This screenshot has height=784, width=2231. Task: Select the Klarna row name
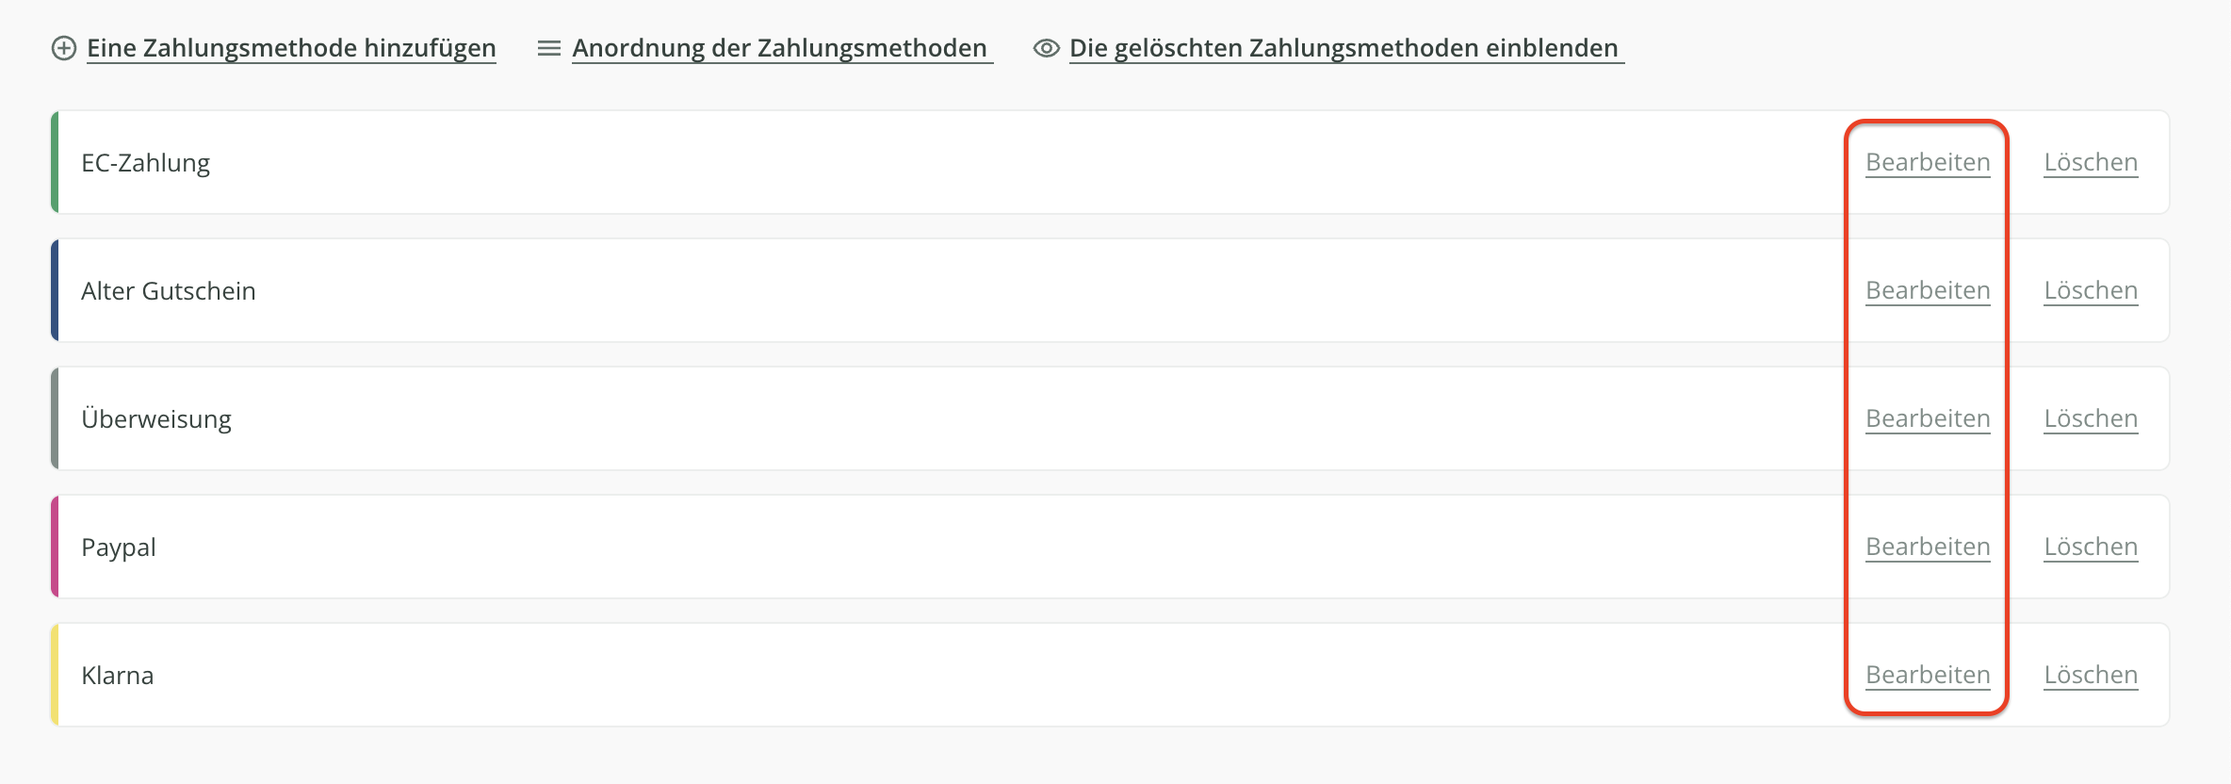click(118, 676)
